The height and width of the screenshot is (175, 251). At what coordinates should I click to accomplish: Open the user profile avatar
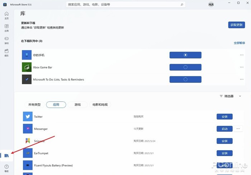tap(211, 5)
